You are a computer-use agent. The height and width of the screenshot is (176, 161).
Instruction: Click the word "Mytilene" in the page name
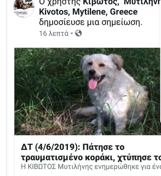pyautogui.click(x=89, y=12)
